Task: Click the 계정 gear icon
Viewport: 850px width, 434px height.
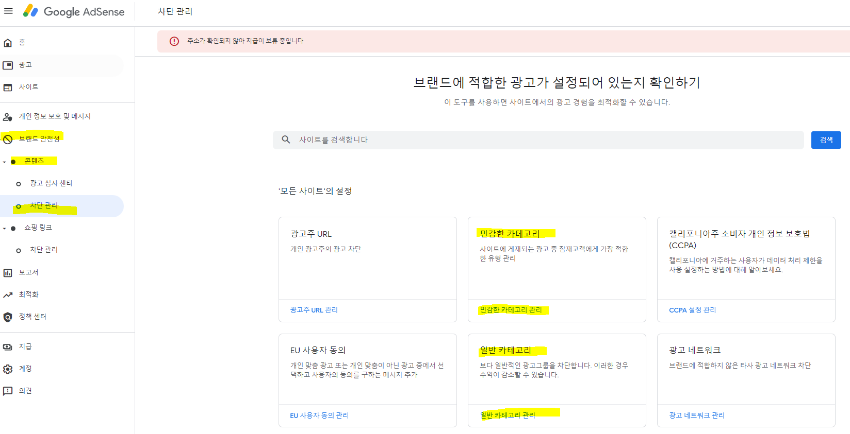Action: (8, 369)
